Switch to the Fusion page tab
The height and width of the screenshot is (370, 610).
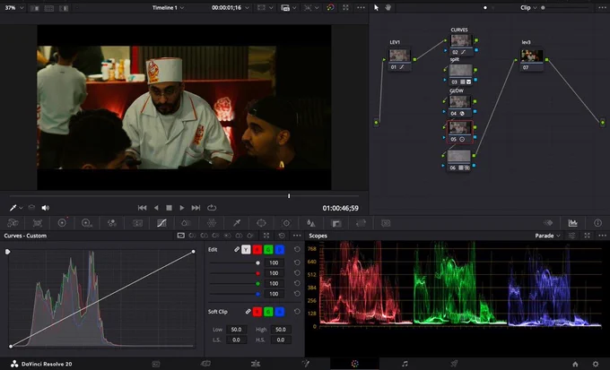click(305, 364)
